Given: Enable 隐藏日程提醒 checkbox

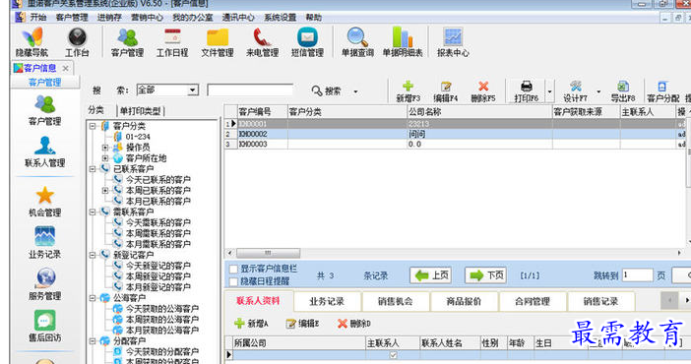Looking at the screenshot, I should click(233, 281).
